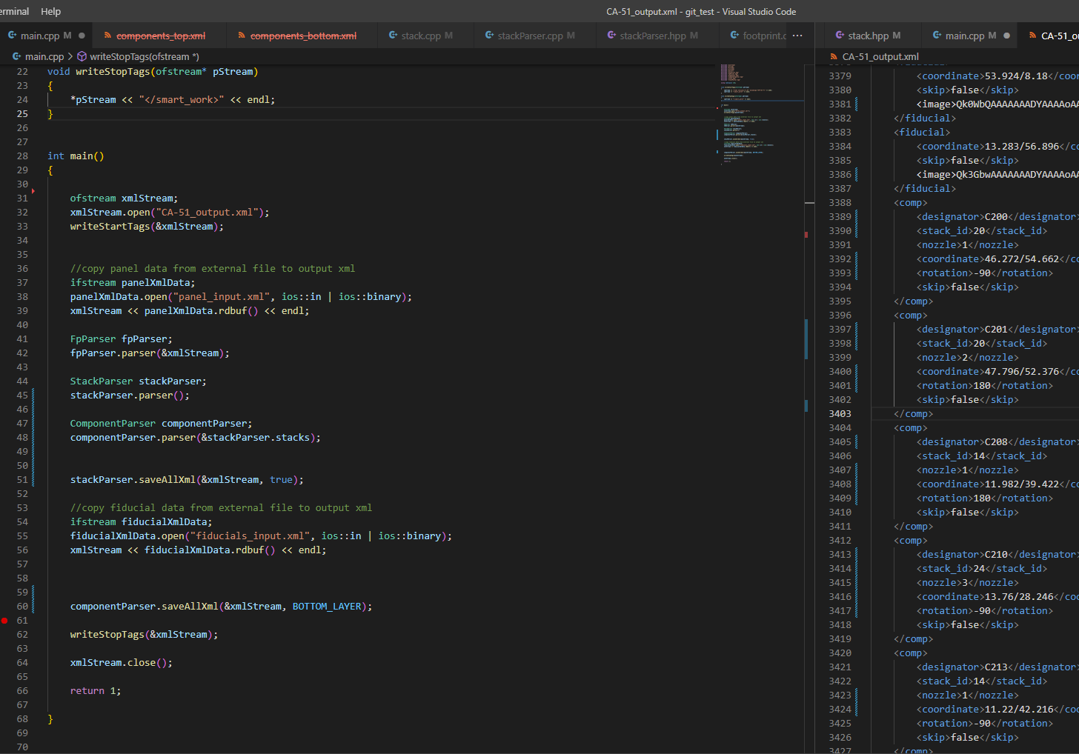Viewport: 1079px width, 754px height.
Task: Click the XML icon on components_bottom.xml tab
Action: click(x=242, y=36)
